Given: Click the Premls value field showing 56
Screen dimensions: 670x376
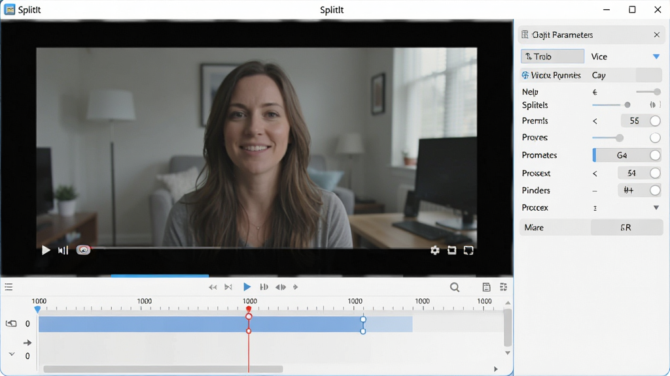Looking at the screenshot, I should 635,121.
